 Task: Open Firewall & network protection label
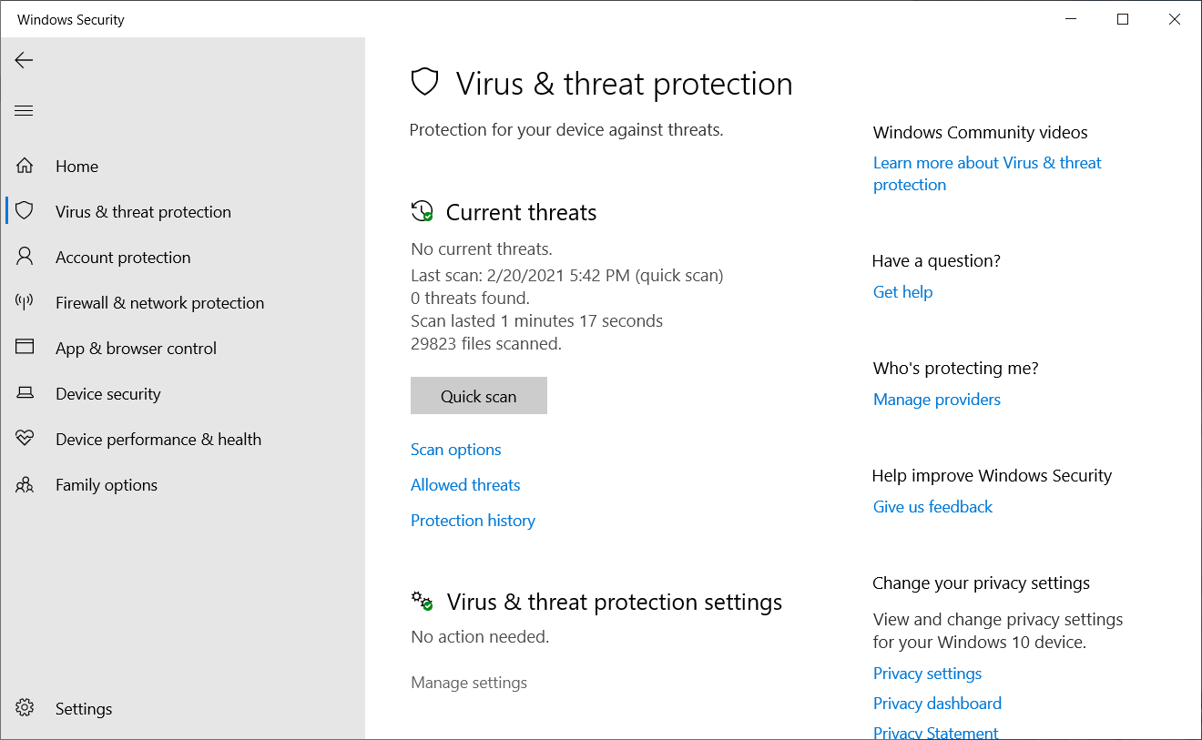click(x=159, y=302)
